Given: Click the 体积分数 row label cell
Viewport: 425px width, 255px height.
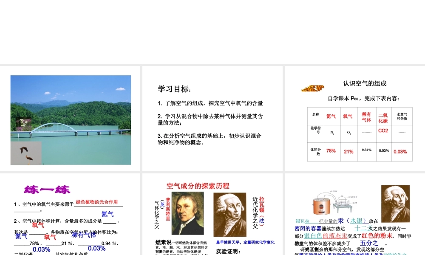Looking at the screenshot, I should 315,151.
